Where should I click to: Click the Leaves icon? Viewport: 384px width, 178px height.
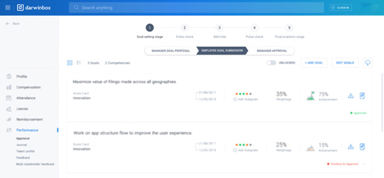tap(9, 109)
